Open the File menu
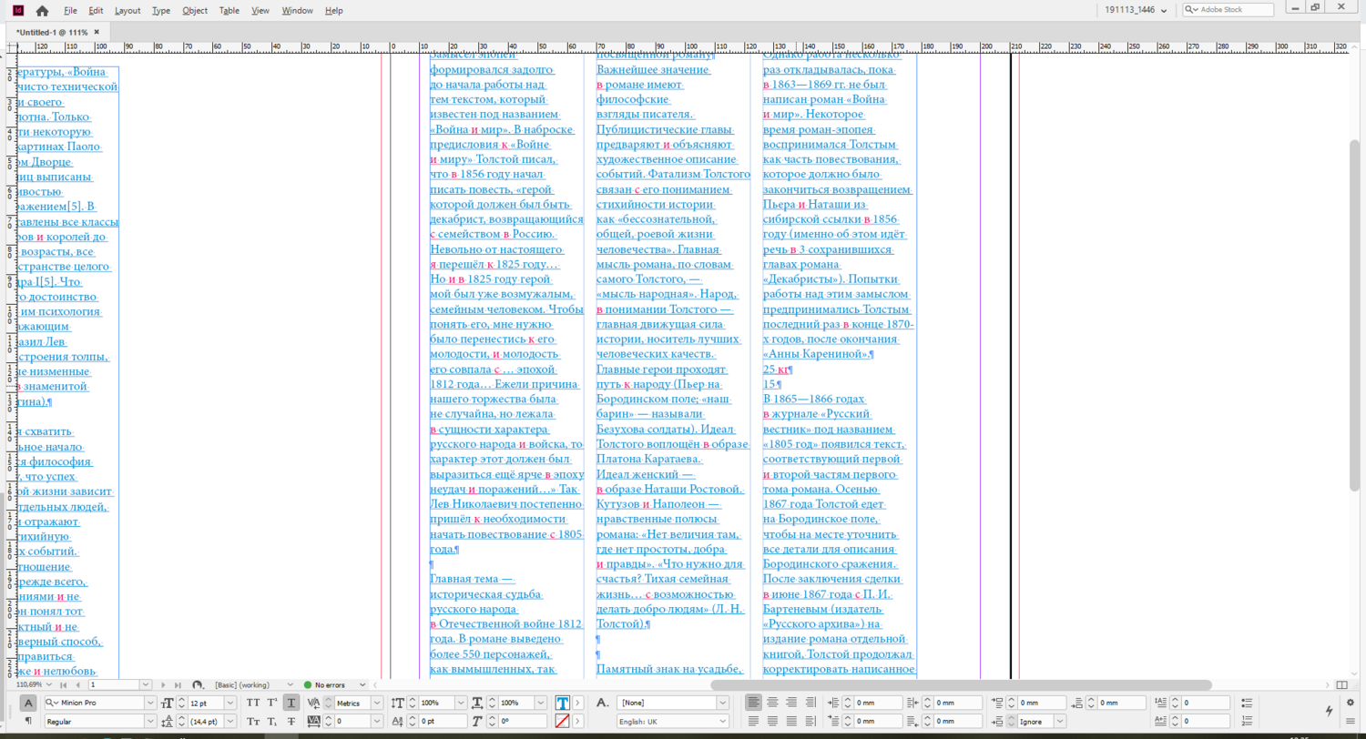This screenshot has width=1366, height=739. point(71,10)
